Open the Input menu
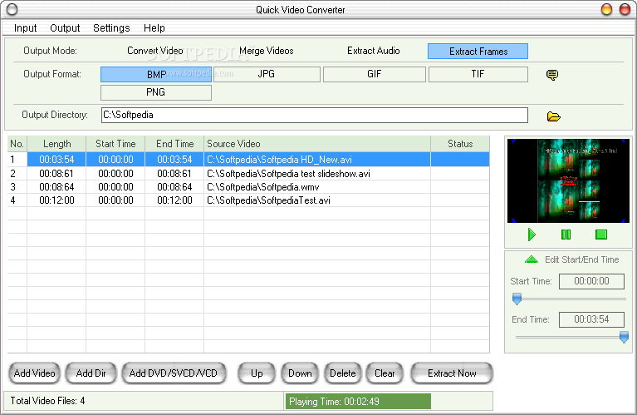Screen dimensions: 637x415 tap(25, 28)
